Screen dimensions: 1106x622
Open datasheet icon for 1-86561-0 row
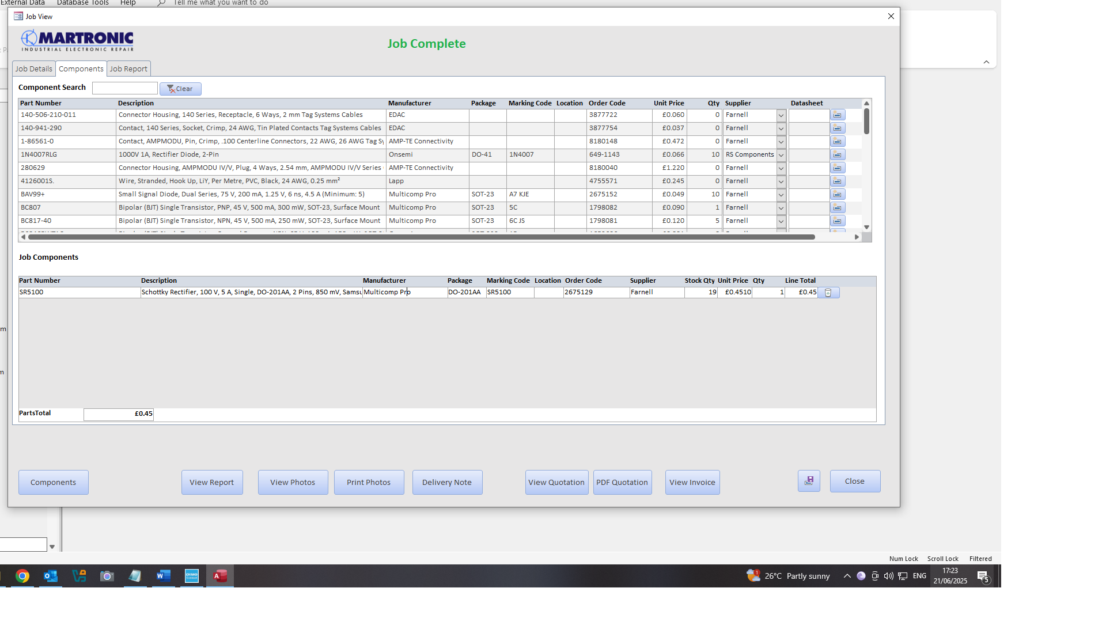[x=838, y=142]
